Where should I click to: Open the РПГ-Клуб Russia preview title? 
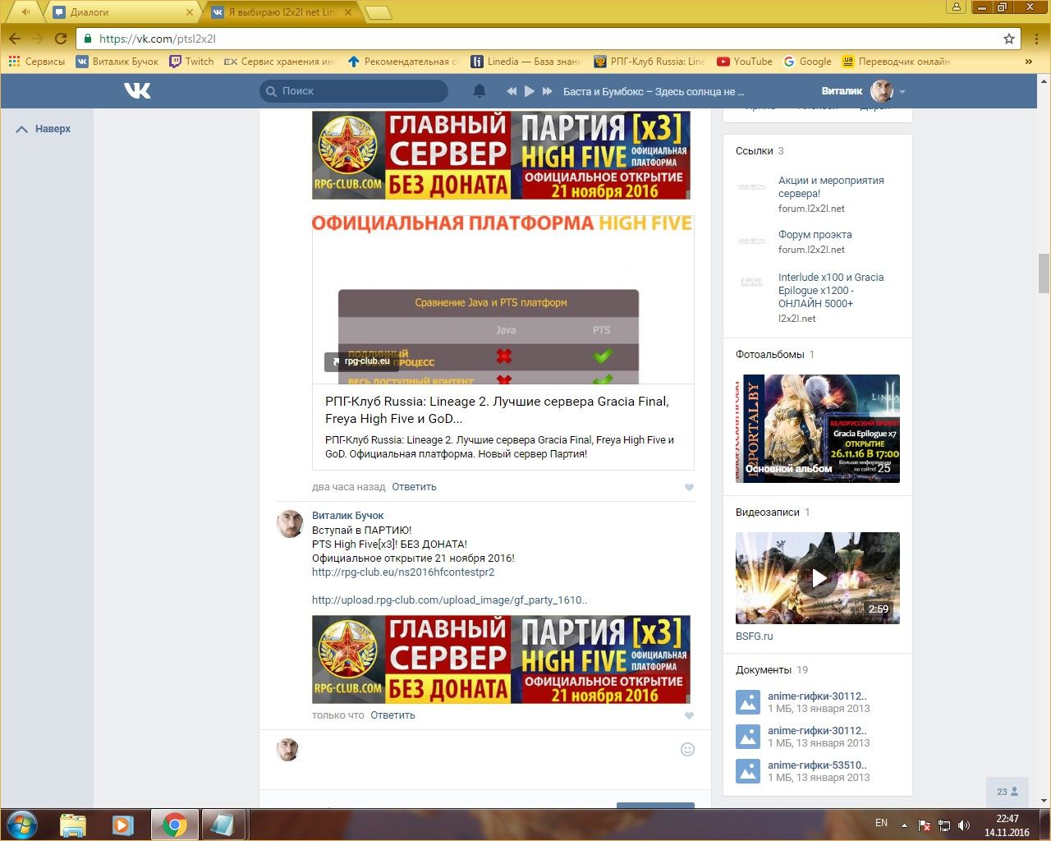tap(497, 410)
